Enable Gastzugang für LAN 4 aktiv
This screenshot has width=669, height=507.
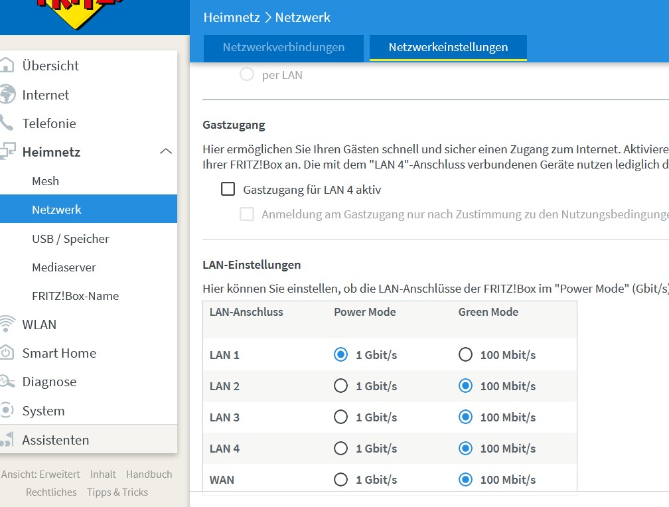228,189
